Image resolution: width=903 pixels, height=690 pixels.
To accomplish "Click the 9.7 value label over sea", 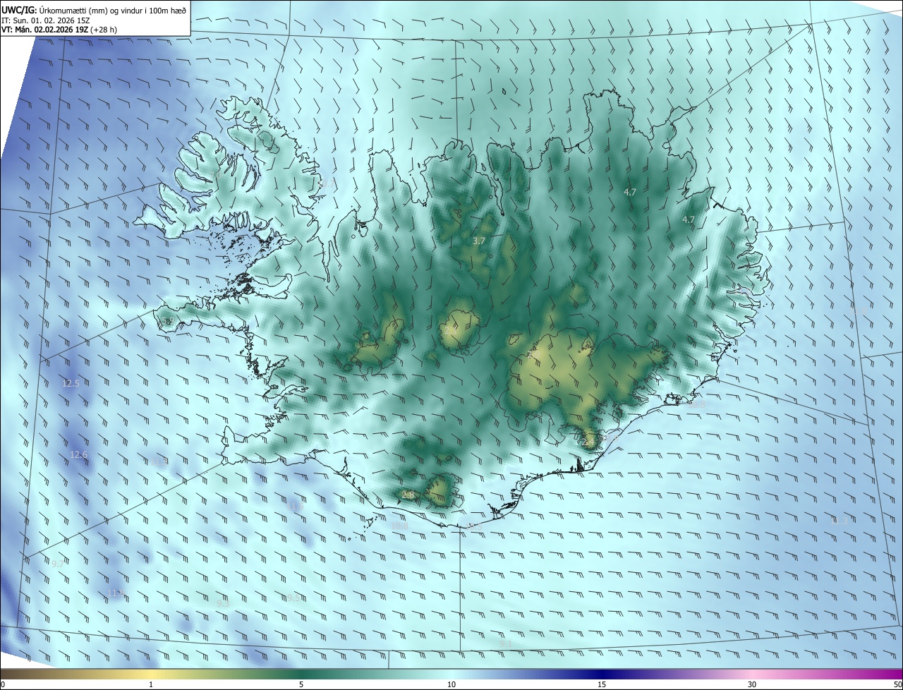I will click(x=58, y=564).
